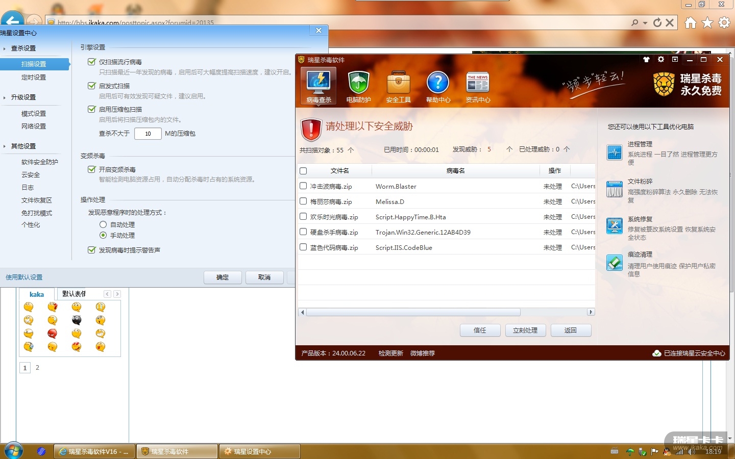Toggle 启发式扫描 checkbox
Viewport: 735px width, 459px height.
pos(92,86)
